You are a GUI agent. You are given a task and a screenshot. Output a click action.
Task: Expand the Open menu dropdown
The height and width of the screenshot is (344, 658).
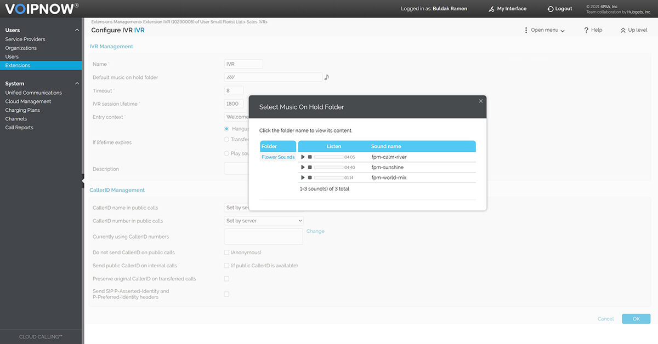coord(544,30)
